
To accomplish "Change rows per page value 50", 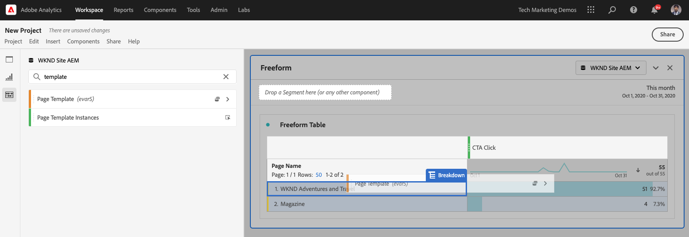I will (319, 175).
